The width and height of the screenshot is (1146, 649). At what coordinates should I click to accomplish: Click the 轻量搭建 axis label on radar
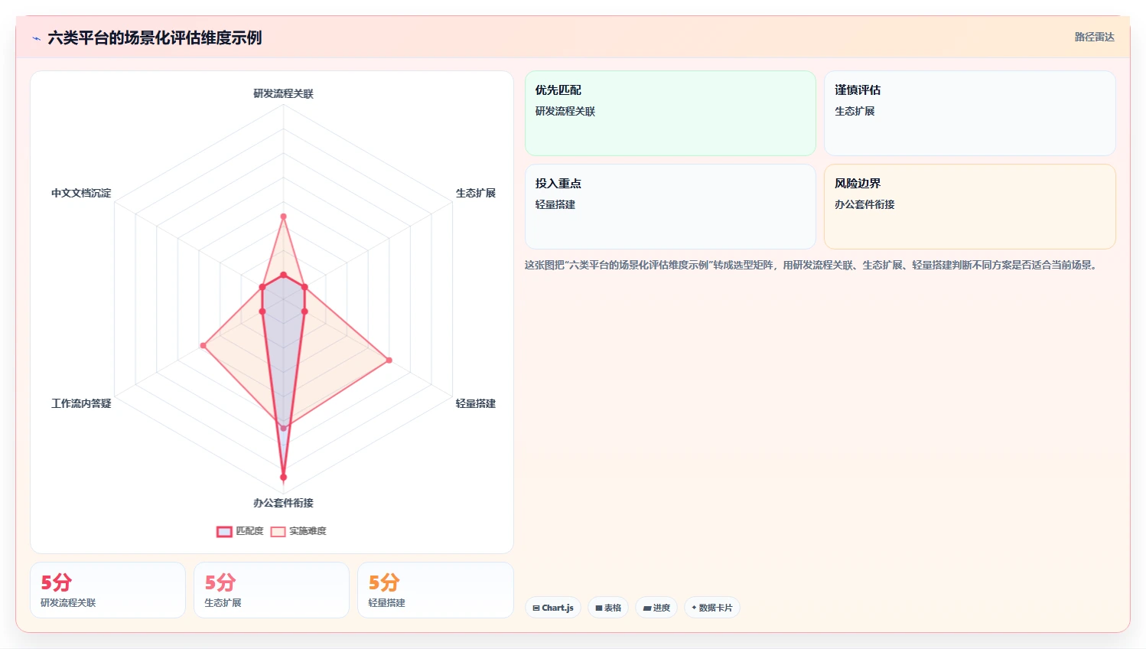[x=476, y=403]
